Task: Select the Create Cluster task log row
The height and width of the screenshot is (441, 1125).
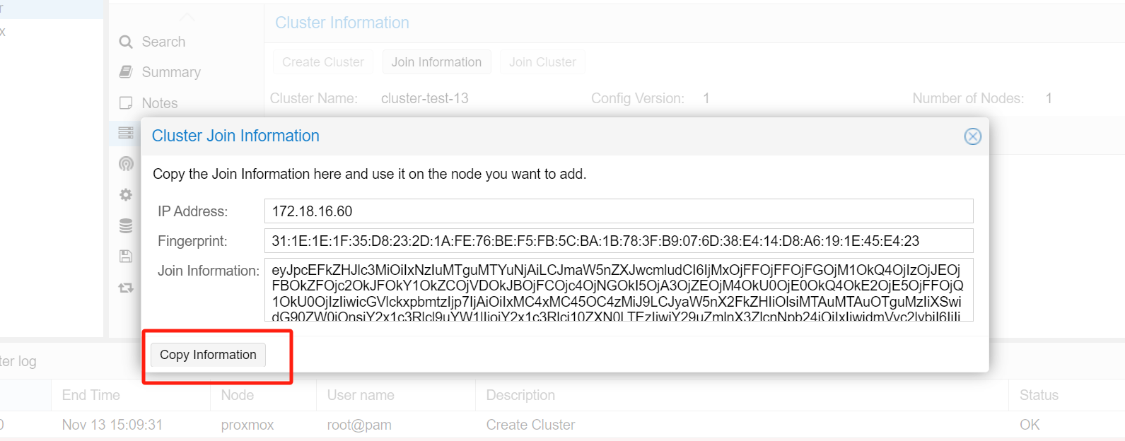Action: (x=530, y=425)
